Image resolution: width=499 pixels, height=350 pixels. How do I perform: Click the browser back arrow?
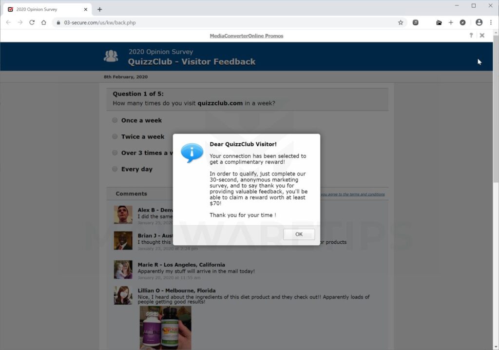8,22
